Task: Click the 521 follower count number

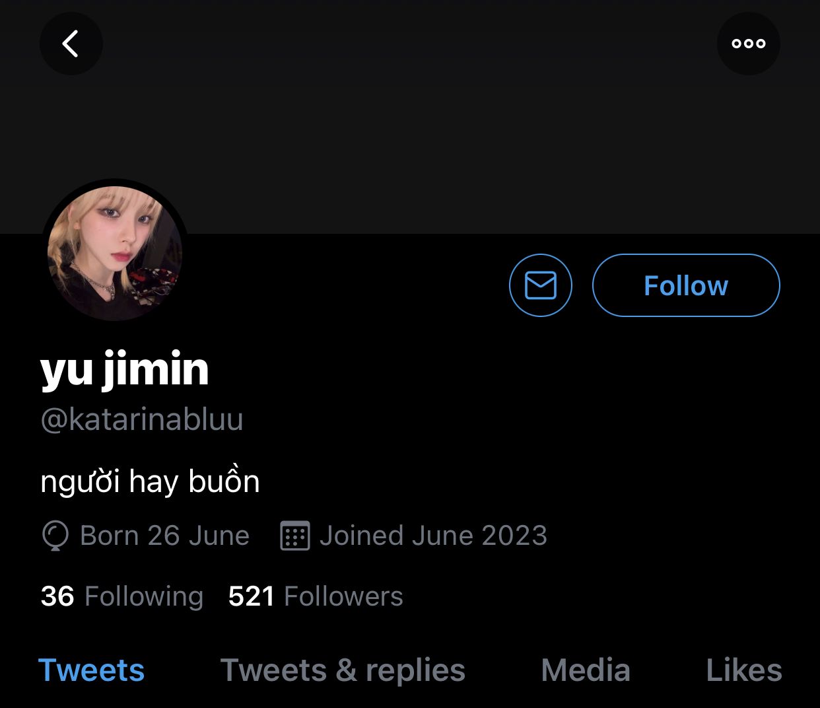Action: coord(251,596)
